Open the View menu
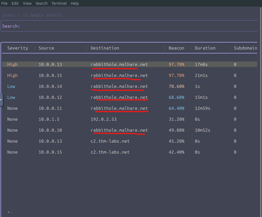The height and width of the screenshot is (217, 262). click(x=27, y=3)
